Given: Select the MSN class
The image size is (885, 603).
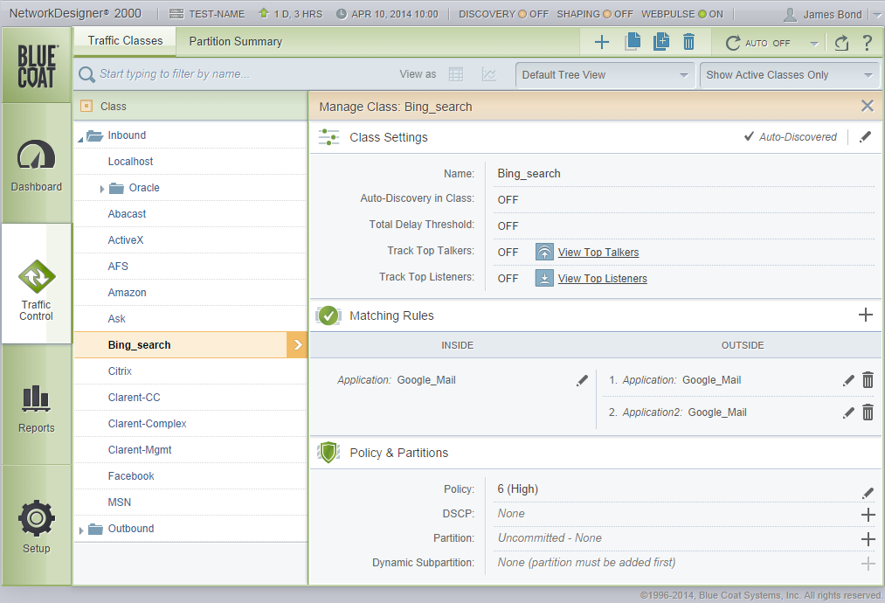Looking at the screenshot, I should [x=119, y=502].
